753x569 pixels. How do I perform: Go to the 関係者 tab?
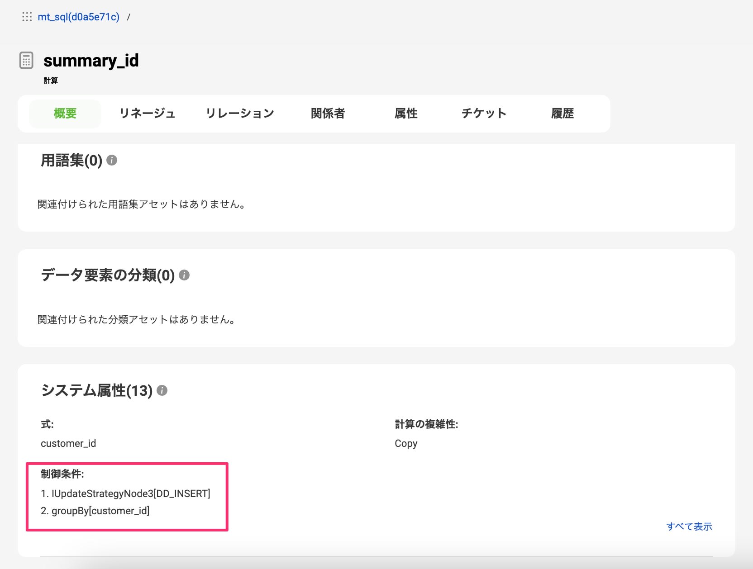pos(328,114)
